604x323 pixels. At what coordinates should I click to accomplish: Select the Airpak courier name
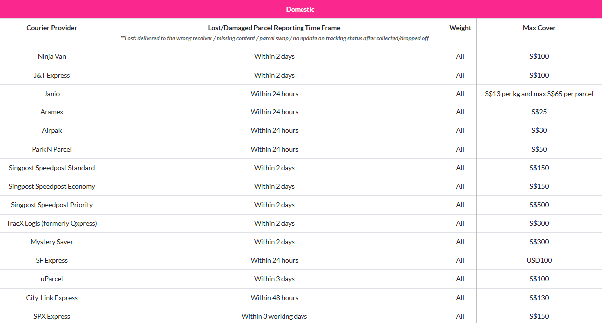52,130
